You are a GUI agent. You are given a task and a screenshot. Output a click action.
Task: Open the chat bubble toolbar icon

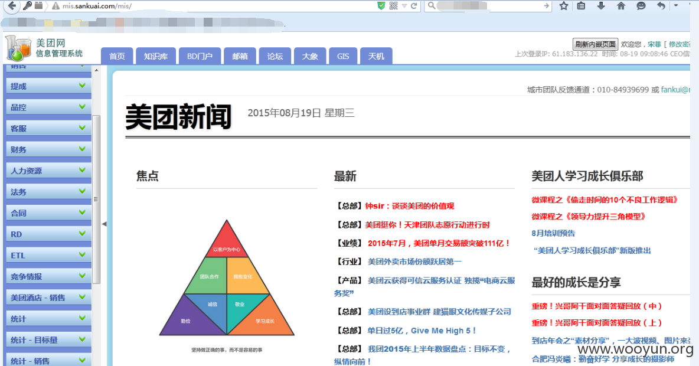point(641,6)
